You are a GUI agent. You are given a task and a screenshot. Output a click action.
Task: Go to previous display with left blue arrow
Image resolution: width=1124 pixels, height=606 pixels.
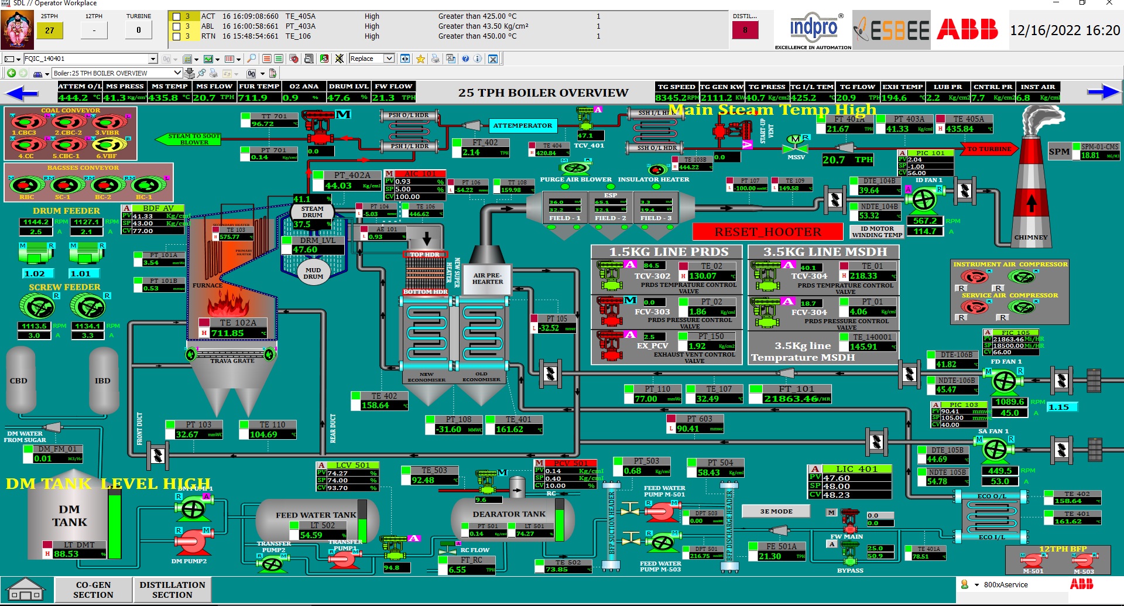(x=22, y=93)
